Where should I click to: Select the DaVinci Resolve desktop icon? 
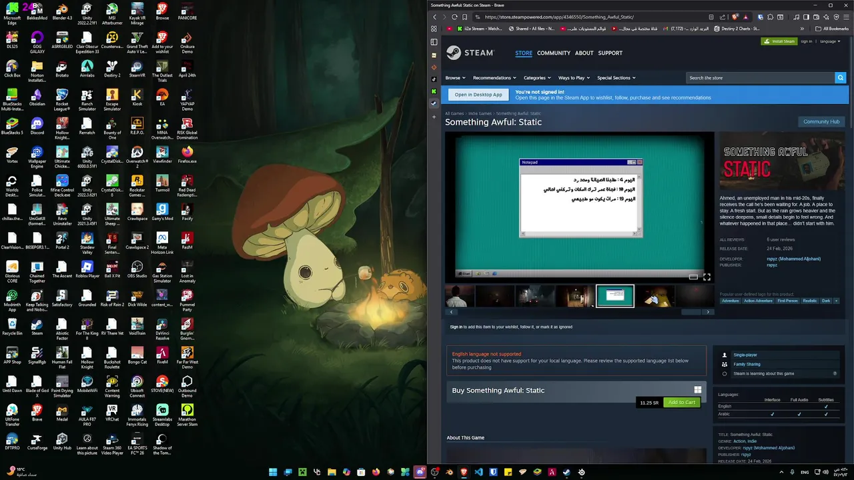click(x=162, y=328)
